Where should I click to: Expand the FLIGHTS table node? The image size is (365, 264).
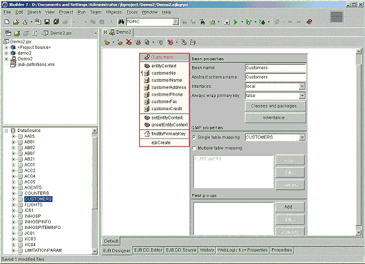13,205
